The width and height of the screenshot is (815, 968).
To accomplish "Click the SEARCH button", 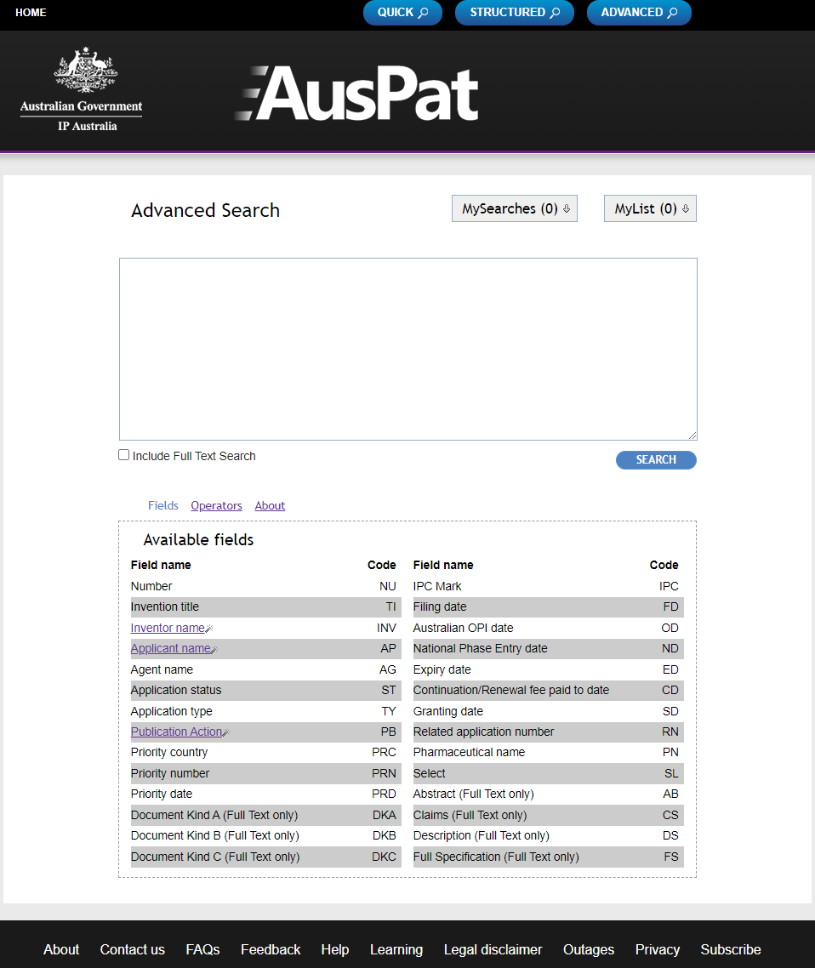I will 656,460.
